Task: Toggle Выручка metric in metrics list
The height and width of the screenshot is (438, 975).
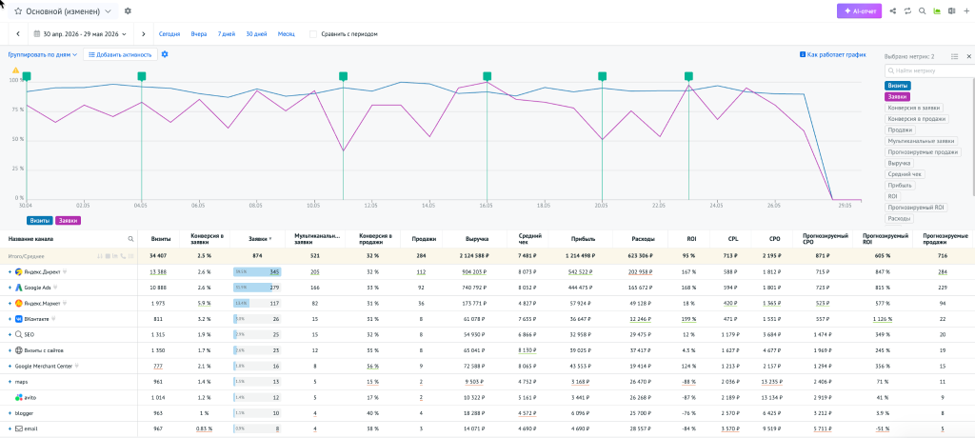Action: pos(900,163)
